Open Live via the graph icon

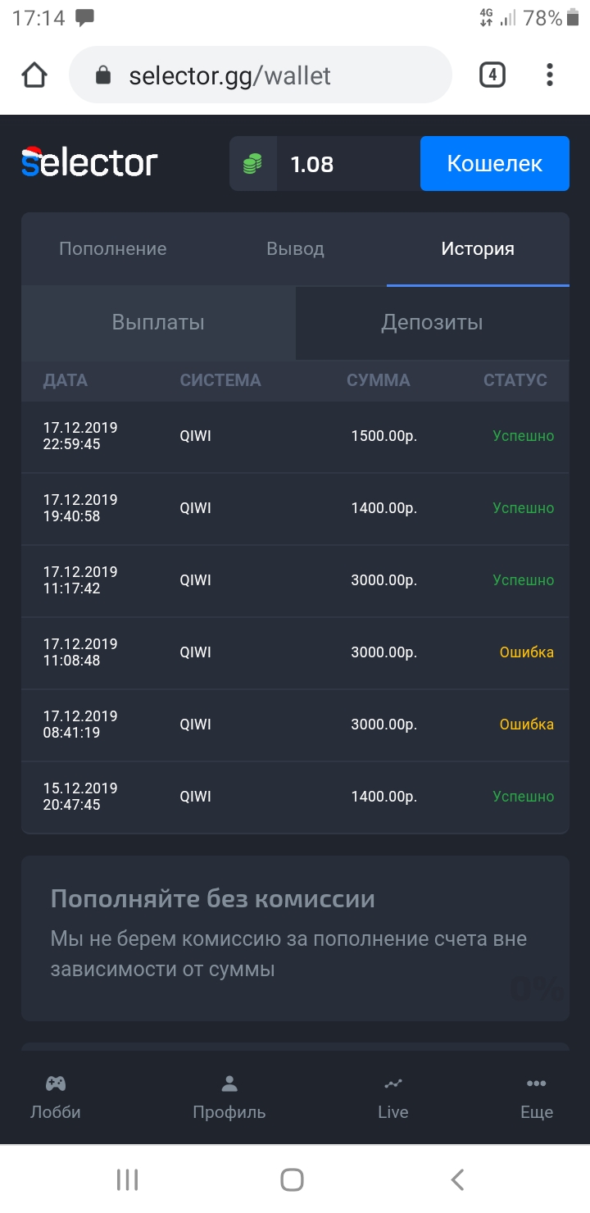point(393,1084)
